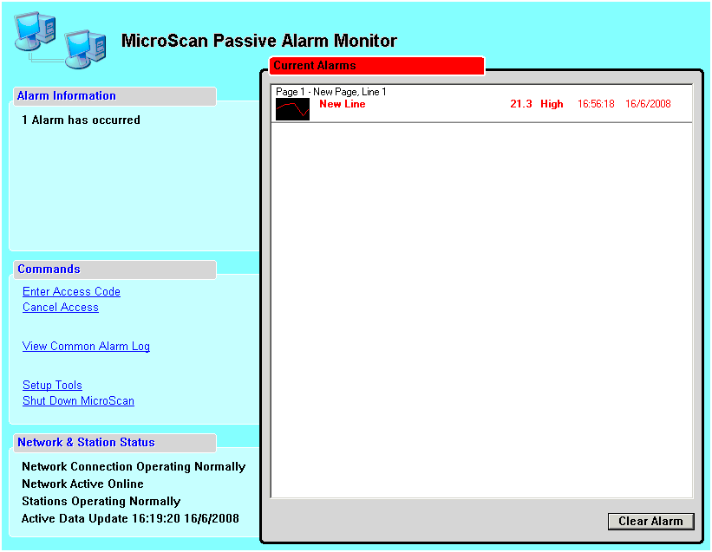Open View Common Alarm Log
The image size is (712, 552).
pos(86,347)
